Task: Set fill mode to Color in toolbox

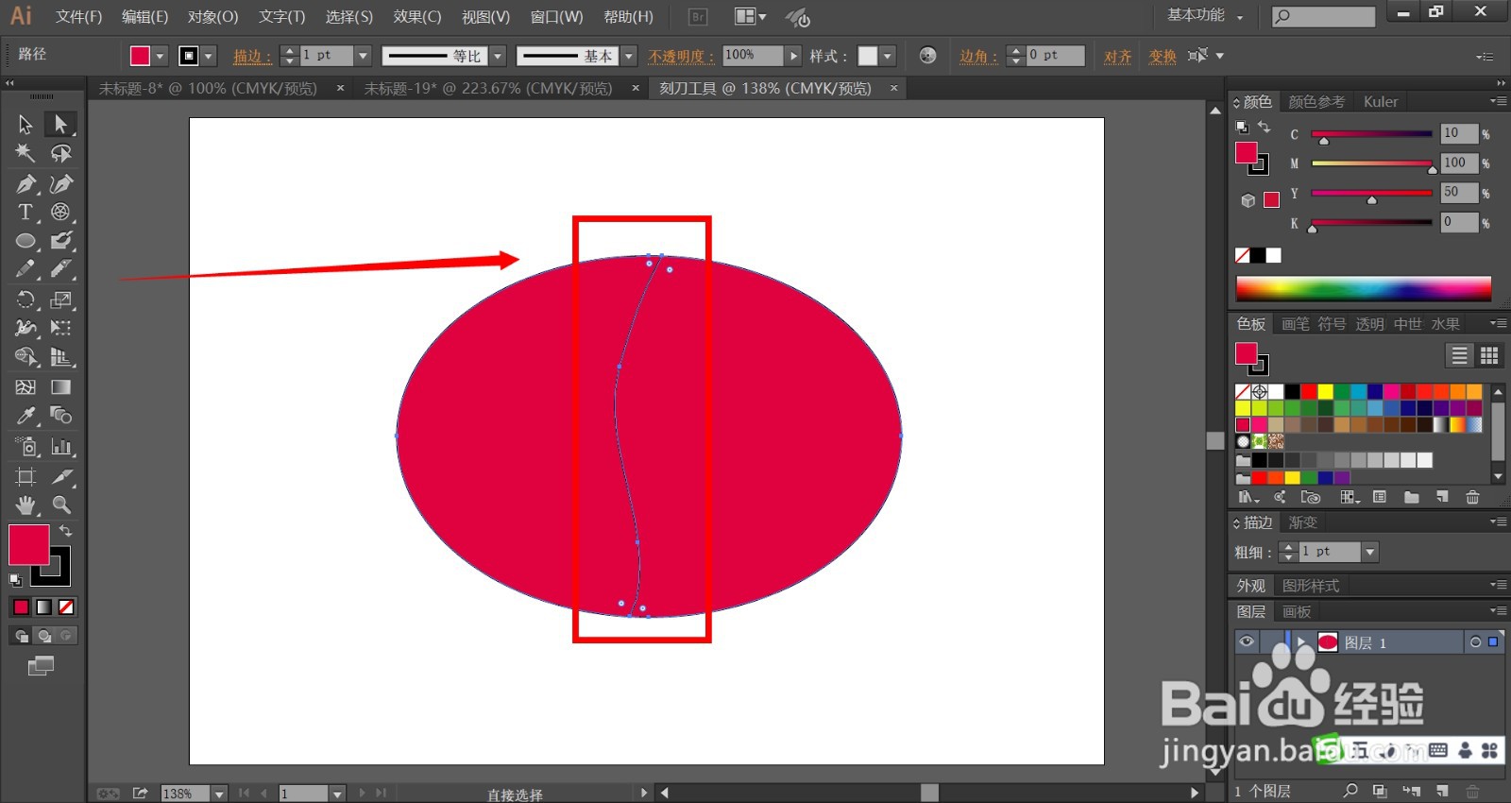Action: click(x=21, y=607)
